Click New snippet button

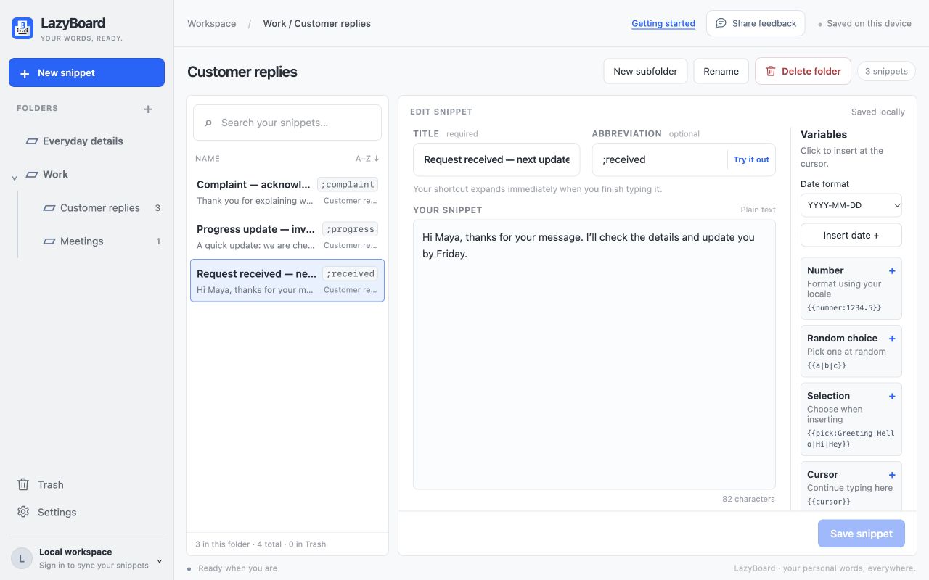click(86, 72)
